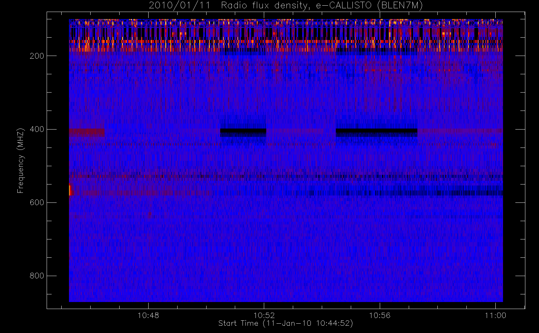Click the 10:56 time tick label
The image size is (539, 333).
coord(380,315)
